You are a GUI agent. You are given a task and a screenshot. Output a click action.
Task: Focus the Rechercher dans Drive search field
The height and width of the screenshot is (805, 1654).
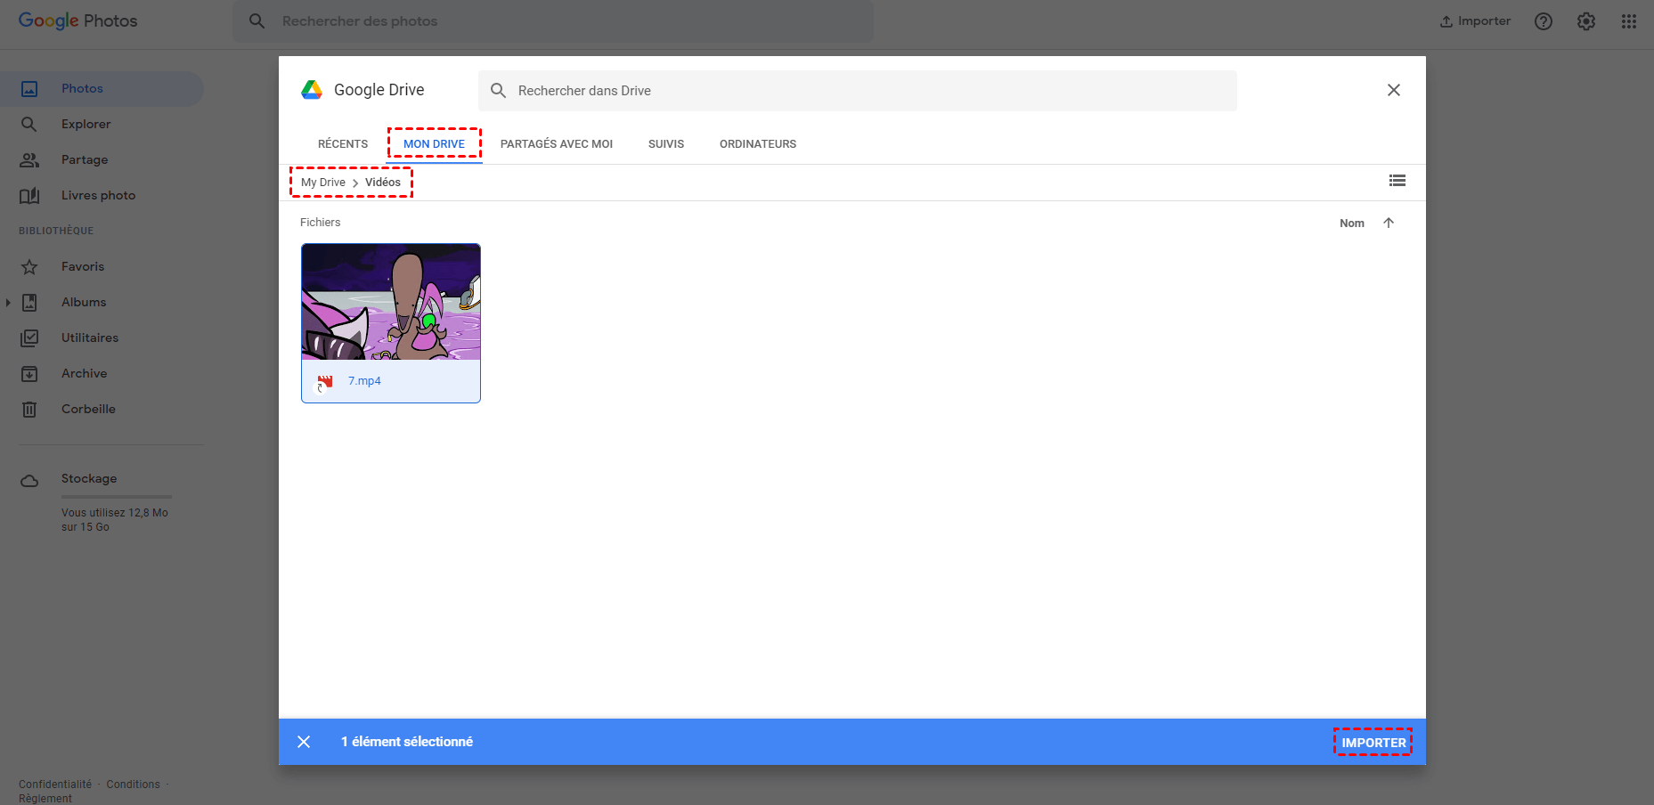click(858, 91)
